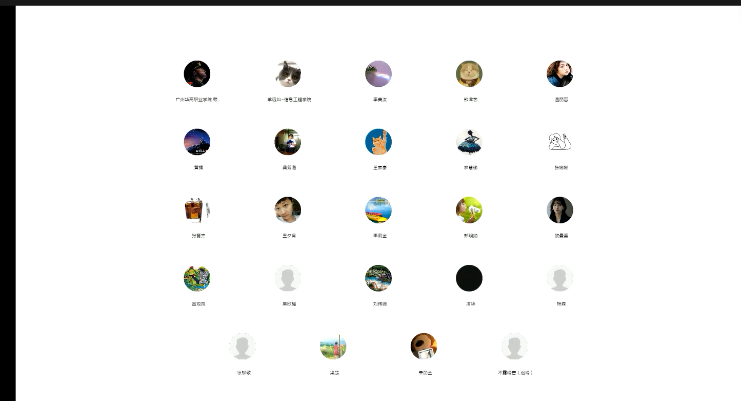Click the name label 羊远灿-信息工程学院
Viewport: 741px width, 401px height.
click(289, 100)
